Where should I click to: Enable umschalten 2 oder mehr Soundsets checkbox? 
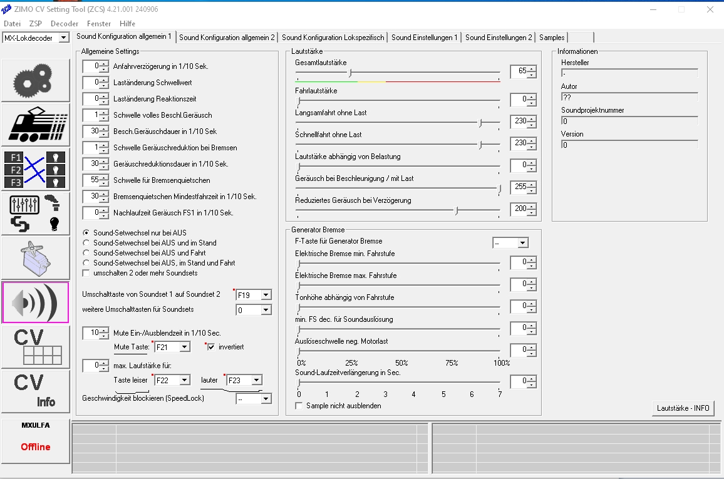pyautogui.click(x=86, y=273)
